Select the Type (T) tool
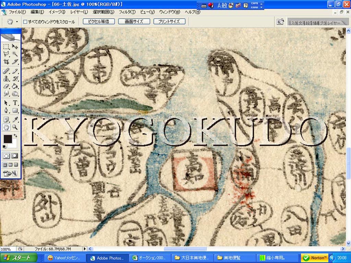Screen dimensions: 351x263 tap(15, 103)
